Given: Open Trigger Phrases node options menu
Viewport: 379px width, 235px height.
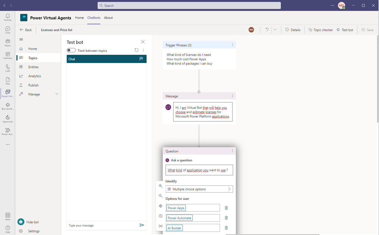Looking at the screenshot, I should pyautogui.click(x=233, y=45).
